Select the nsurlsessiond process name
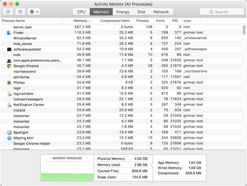This screenshot has width=247, height=186. (24, 71)
